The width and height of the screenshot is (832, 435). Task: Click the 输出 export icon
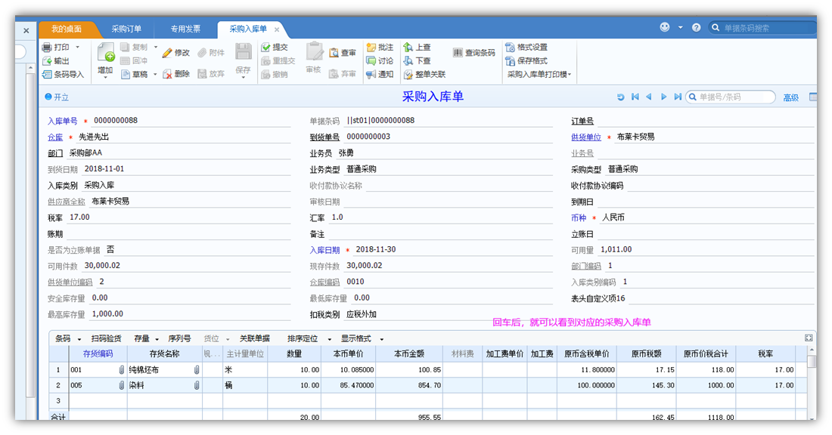47,61
